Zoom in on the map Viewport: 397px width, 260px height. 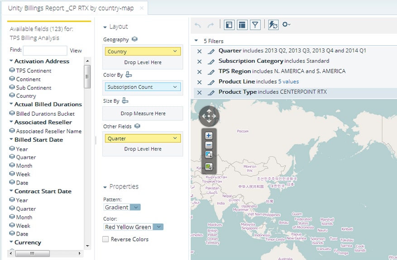[209, 136]
